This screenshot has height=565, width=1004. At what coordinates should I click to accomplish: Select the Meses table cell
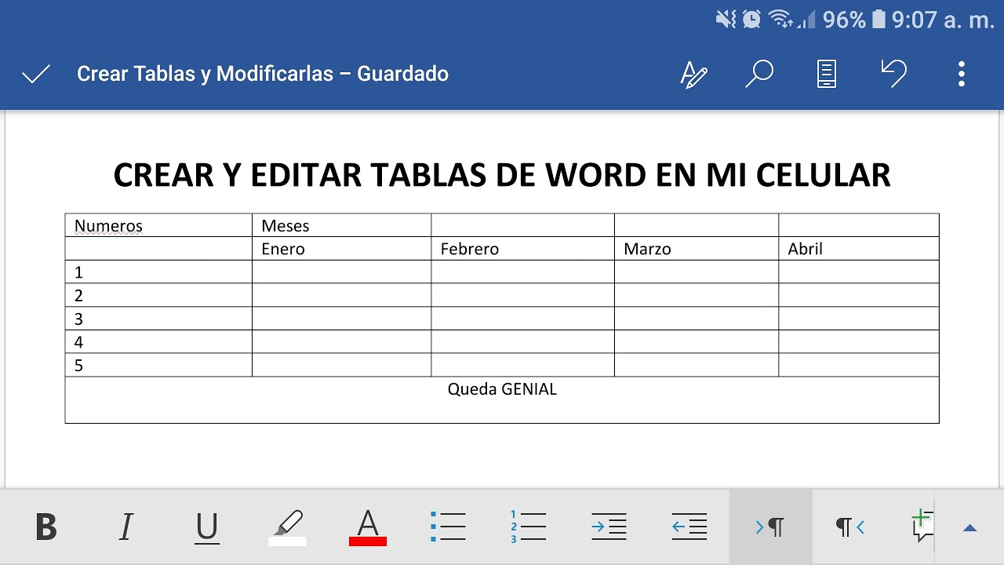[341, 225]
